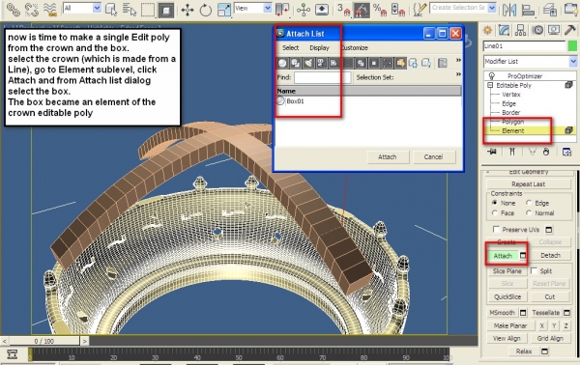Toggle Percent Snap
This screenshot has height=365, width=580.
tap(380, 10)
